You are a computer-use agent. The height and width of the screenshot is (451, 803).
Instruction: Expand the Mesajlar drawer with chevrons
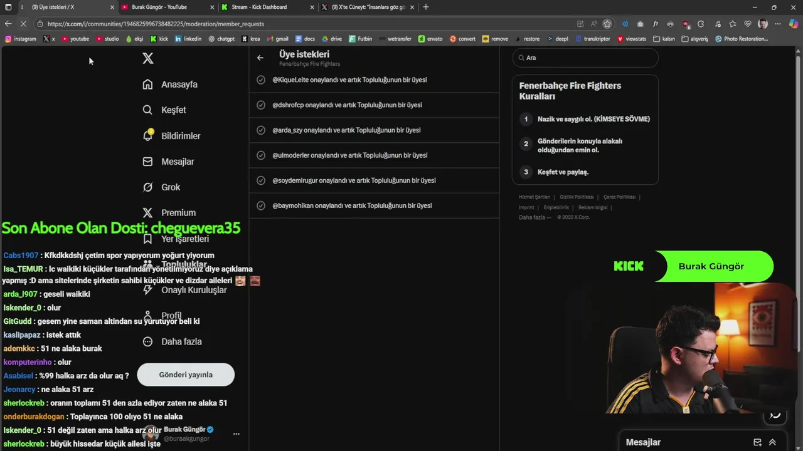(x=772, y=442)
